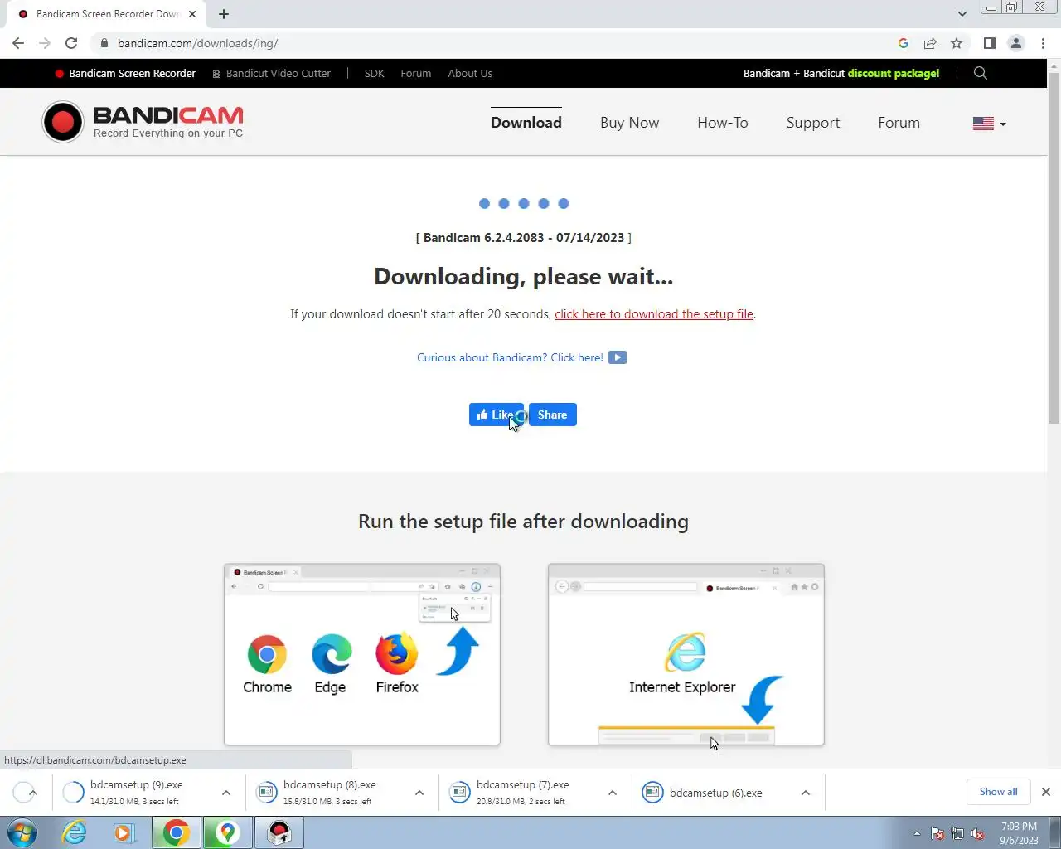
Task: Click the site search magnifier icon
Action: (980, 73)
